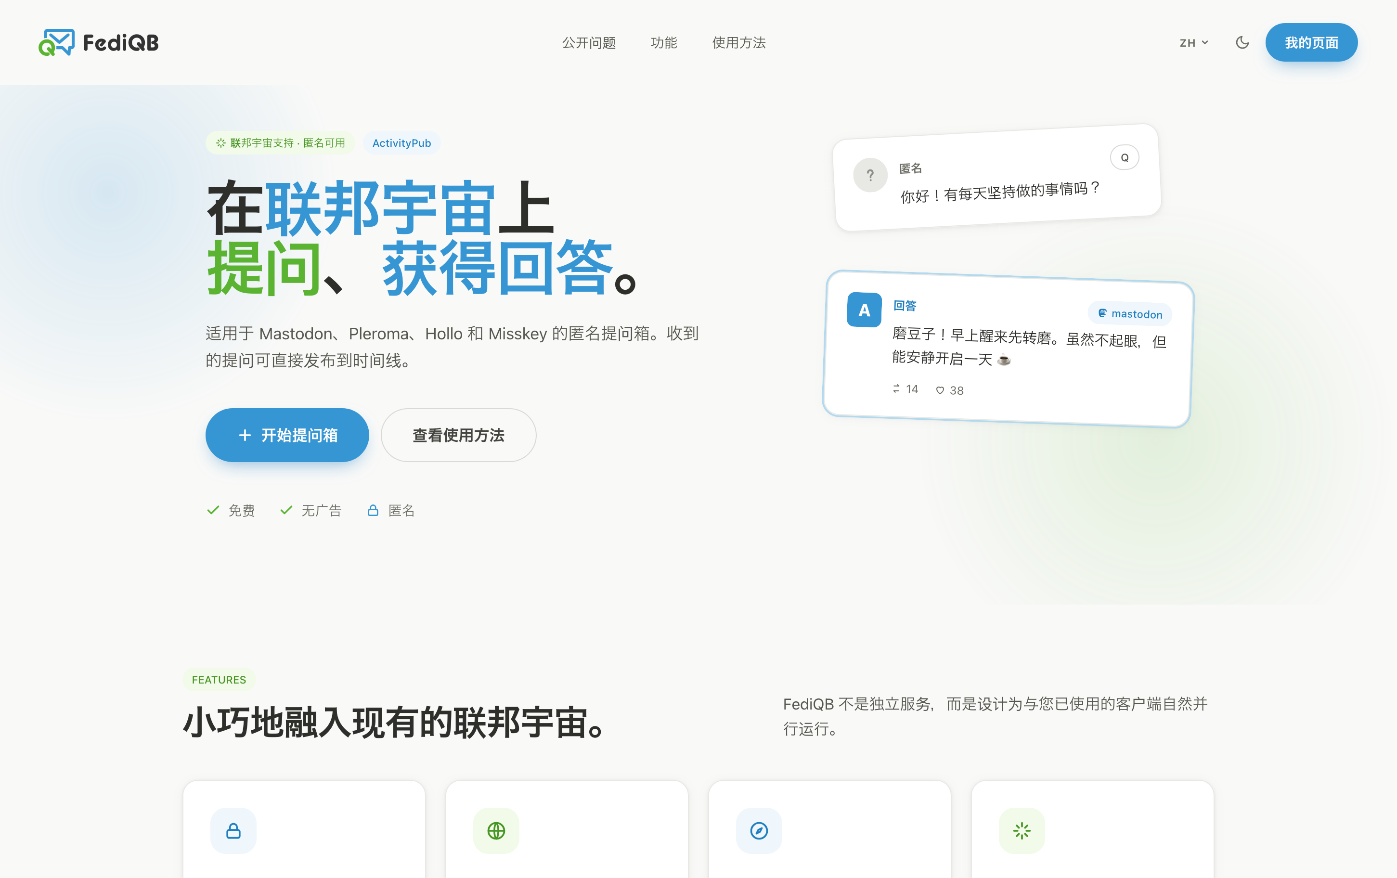Click the globe icon on second feature card
The image size is (1397, 878).
pyautogui.click(x=496, y=831)
